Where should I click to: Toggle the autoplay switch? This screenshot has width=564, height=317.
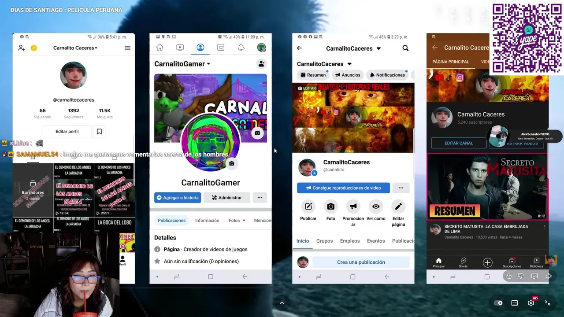tap(498, 303)
